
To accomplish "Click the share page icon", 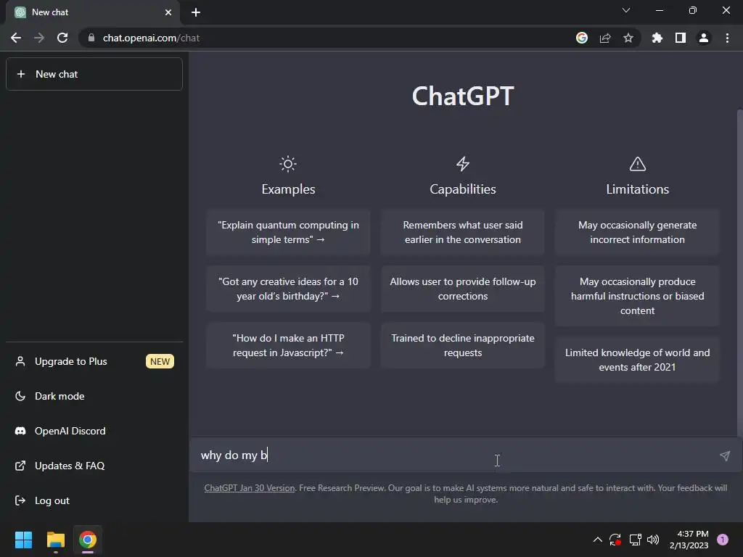I will tap(605, 38).
